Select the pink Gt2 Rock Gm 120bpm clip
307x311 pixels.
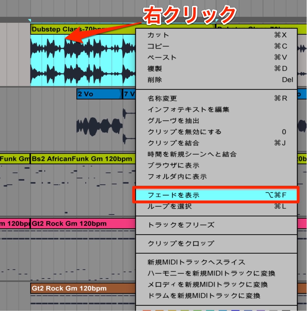pos(83,224)
